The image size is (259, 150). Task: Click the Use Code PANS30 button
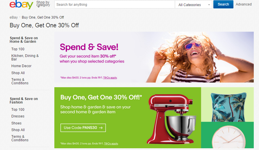coord(83,128)
